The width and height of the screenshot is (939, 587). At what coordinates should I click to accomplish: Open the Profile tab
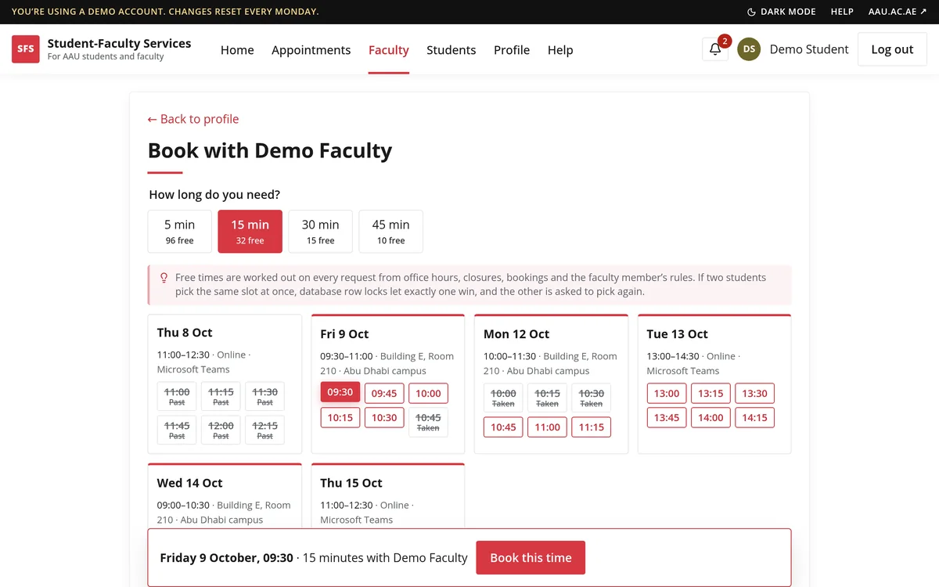click(x=512, y=49)
